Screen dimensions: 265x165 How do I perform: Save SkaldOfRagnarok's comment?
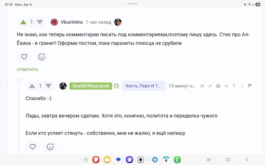click(x=218, y=86)
